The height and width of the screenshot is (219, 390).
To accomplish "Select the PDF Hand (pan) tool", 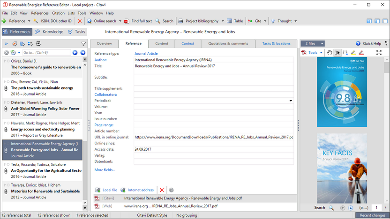I will (x=330, y=52).
